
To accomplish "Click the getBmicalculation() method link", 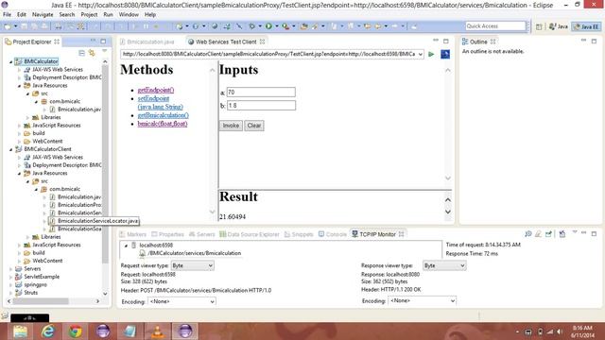I will [x=164, y=115].
